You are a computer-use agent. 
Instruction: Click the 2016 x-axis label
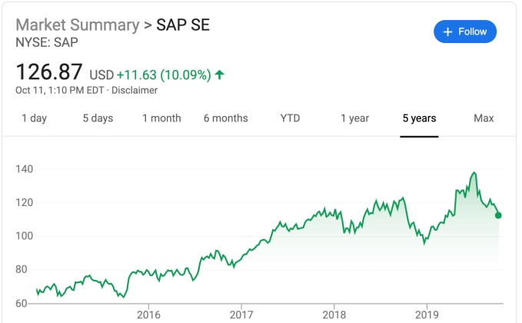pos(148,314)
